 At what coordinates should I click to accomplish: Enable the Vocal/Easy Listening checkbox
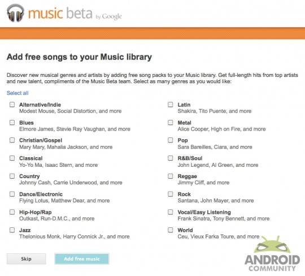coord(171,212)
